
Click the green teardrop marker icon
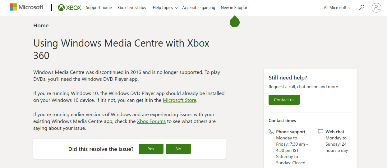(x=235, y=22)
